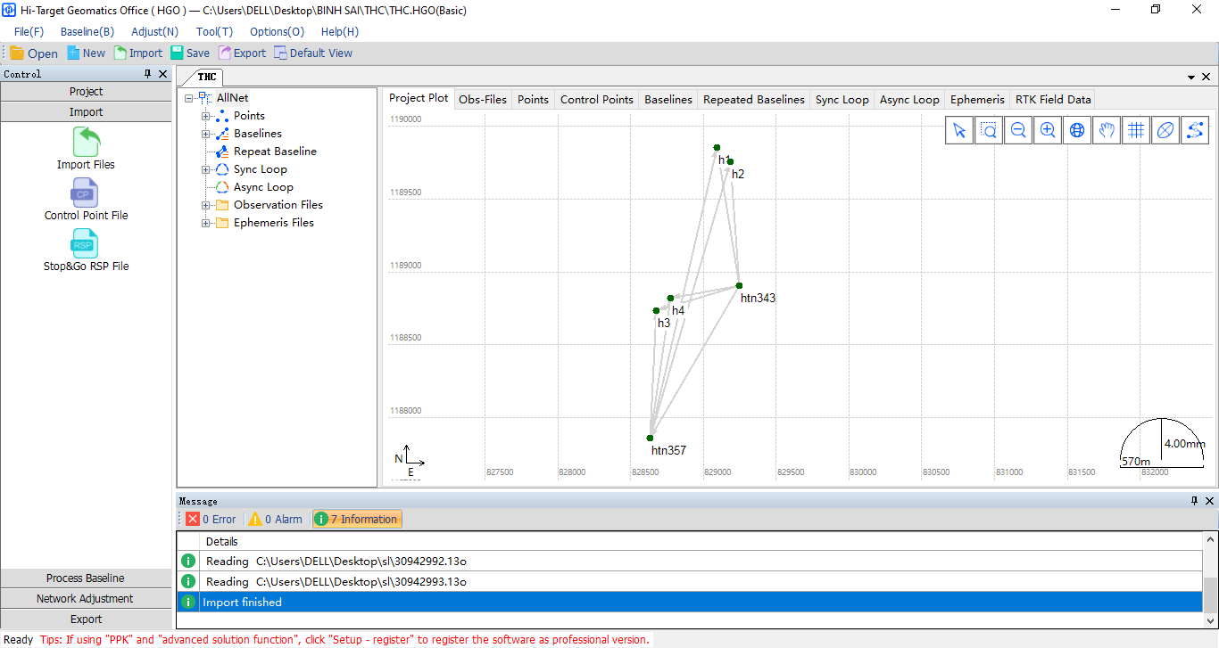1219x648 pixels.
Task: Switch to the Sync Loop tab
Action: tap(842, 99)
